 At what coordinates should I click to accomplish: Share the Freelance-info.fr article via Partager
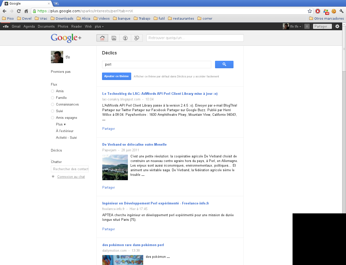[x=109, y=229]
